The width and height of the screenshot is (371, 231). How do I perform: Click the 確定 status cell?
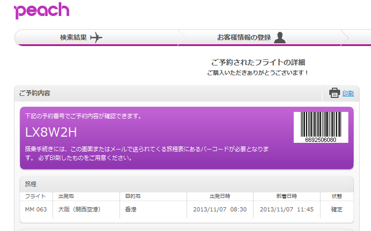click(x=336, y=210)
